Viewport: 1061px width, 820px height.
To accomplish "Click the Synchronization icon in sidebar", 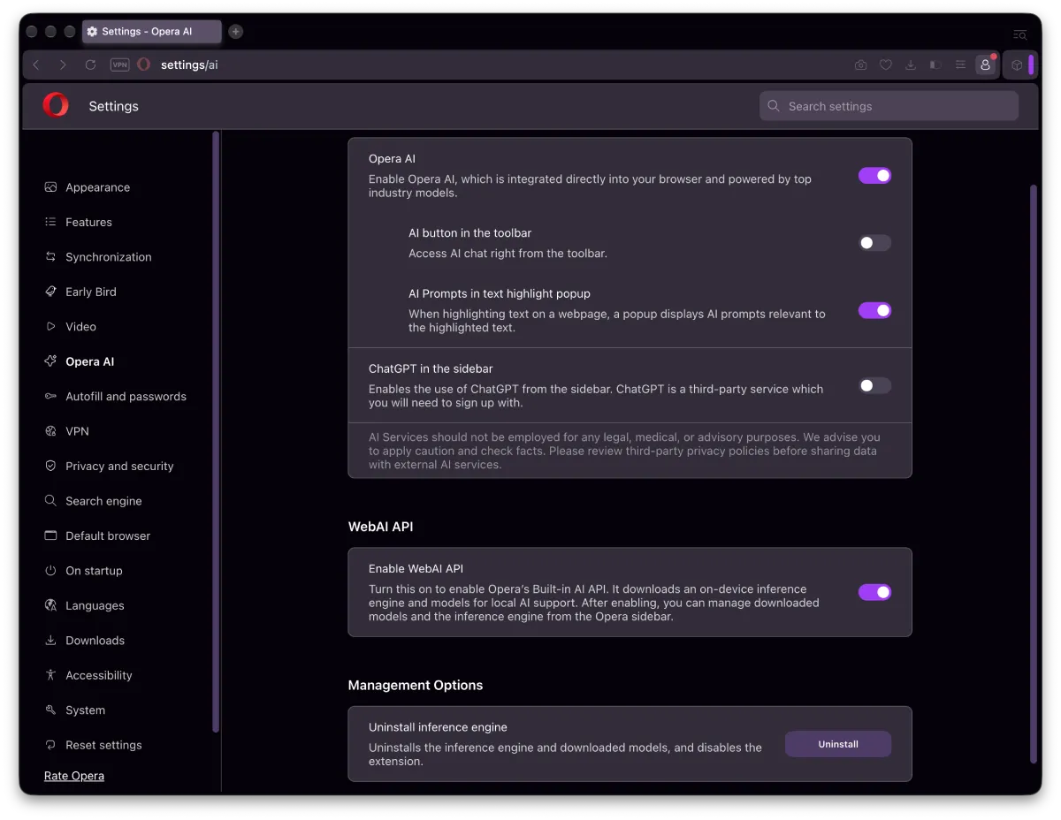I will click(50, 257).
